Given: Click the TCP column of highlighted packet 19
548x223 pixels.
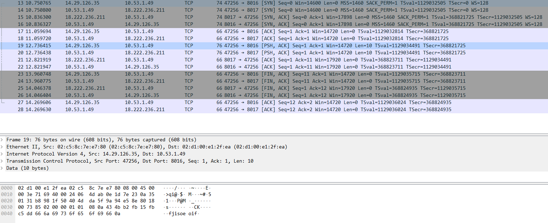Looking at the screenshot, I should (188, 45).
